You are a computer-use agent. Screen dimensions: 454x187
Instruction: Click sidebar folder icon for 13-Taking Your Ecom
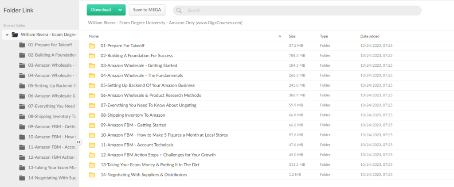click(x=22, y=168)
